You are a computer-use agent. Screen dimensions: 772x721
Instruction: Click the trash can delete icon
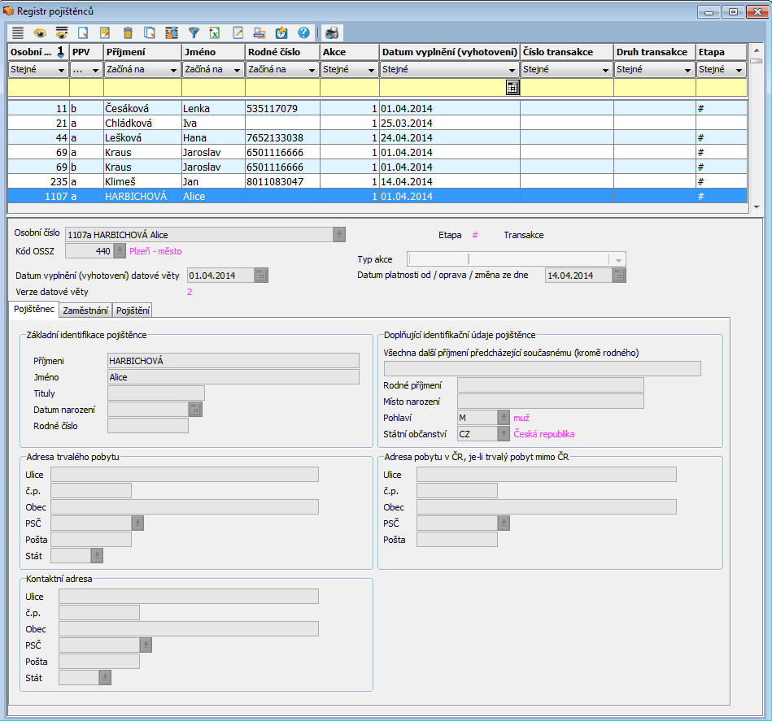pyautogui.click(x=127, y=33)
